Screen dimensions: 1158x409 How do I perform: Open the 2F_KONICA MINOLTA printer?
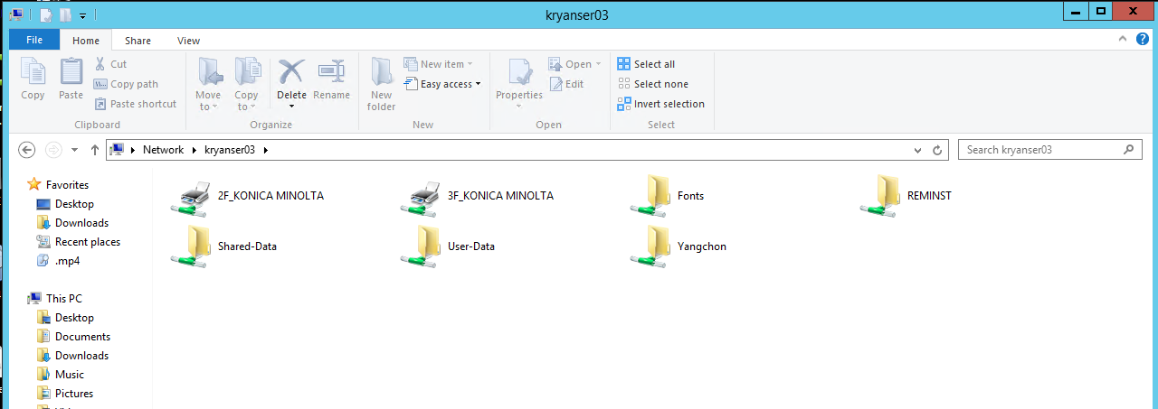click(247, 196)
